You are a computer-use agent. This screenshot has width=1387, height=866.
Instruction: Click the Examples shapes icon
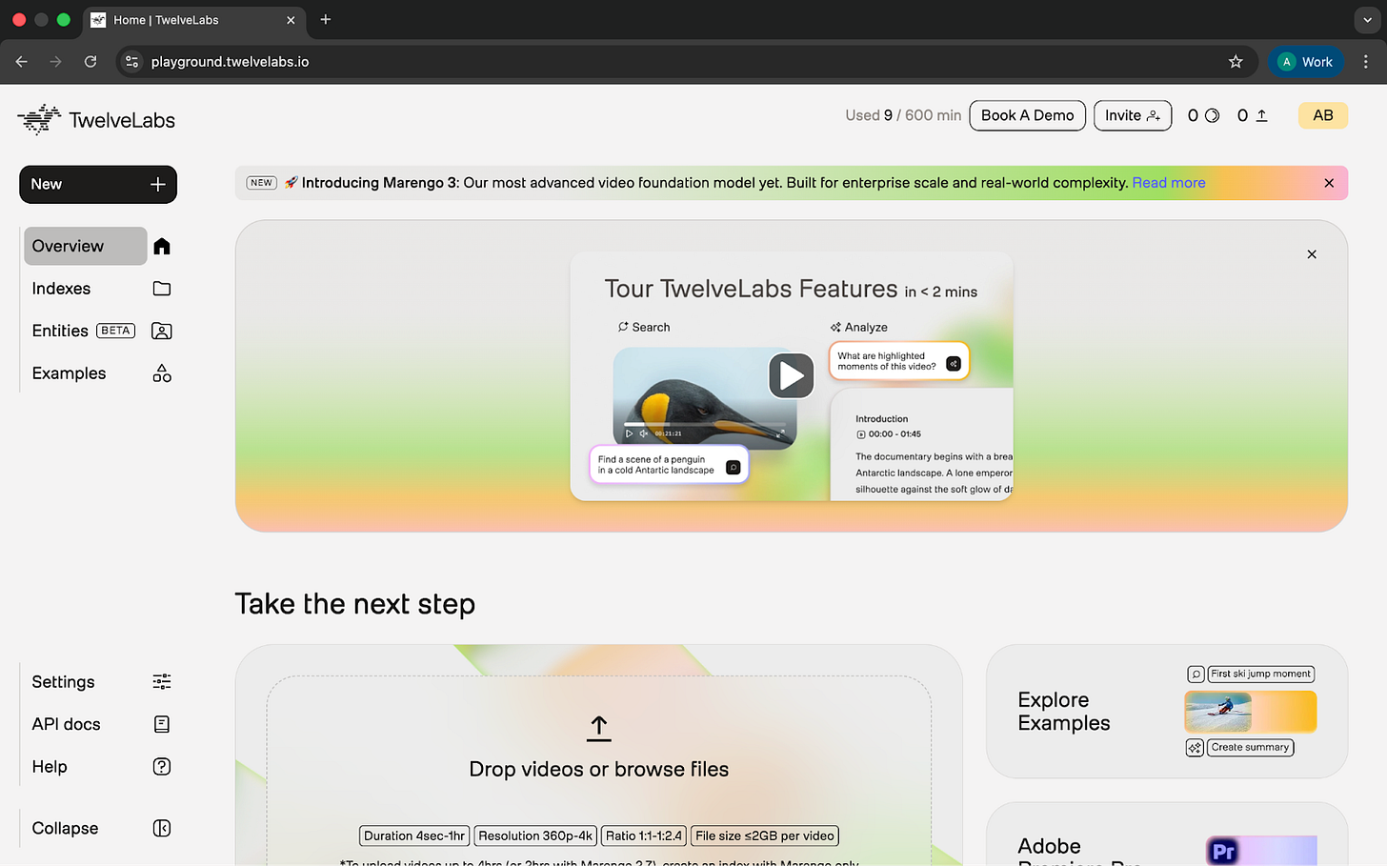tap(162, 373)
